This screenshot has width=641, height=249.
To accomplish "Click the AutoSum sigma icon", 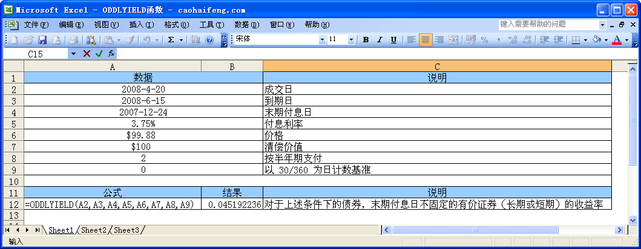I will pos(171,40).
